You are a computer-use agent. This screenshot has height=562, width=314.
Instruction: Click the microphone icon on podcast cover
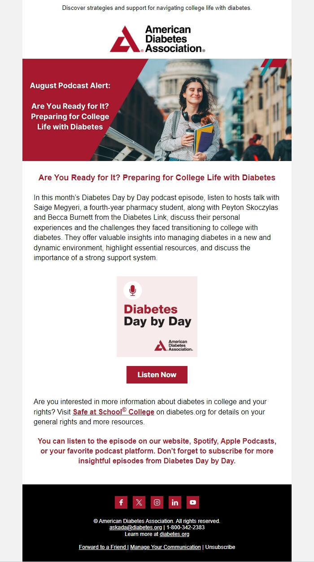pos(132,290)
